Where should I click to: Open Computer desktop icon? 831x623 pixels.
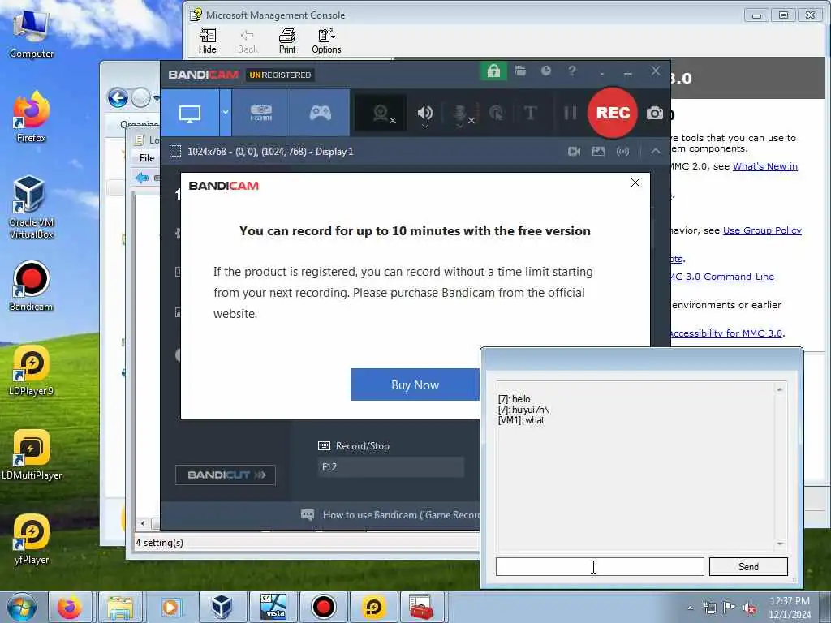32,34
